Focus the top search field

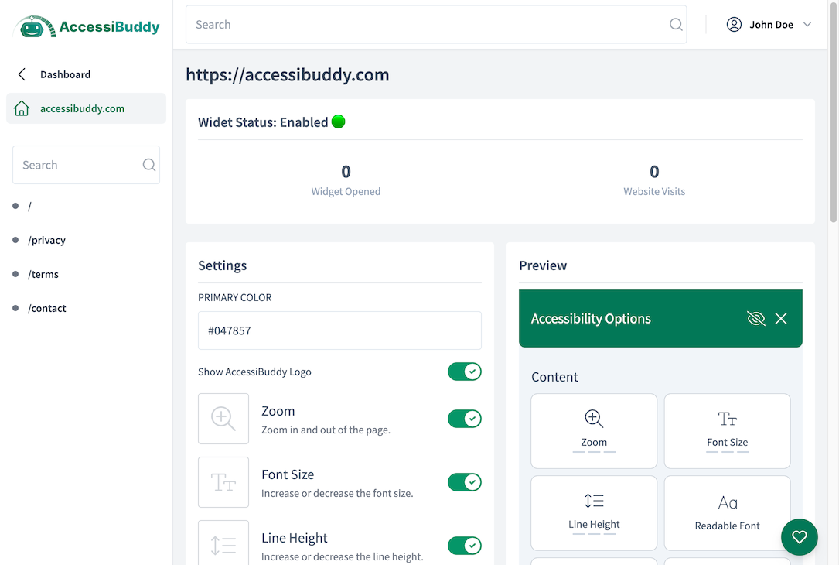pyautogui.click(x=436, y=25)
